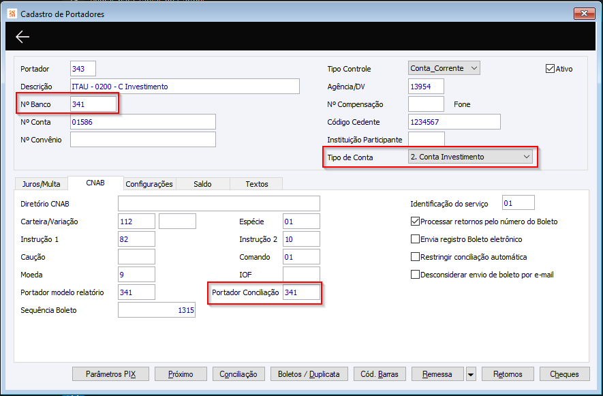
Task: Click the Identificação do serviço field
Action: coord(519,203)
